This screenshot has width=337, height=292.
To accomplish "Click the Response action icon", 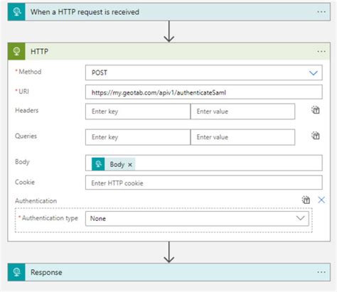I will pyautogui.click(x=16, y=272).
